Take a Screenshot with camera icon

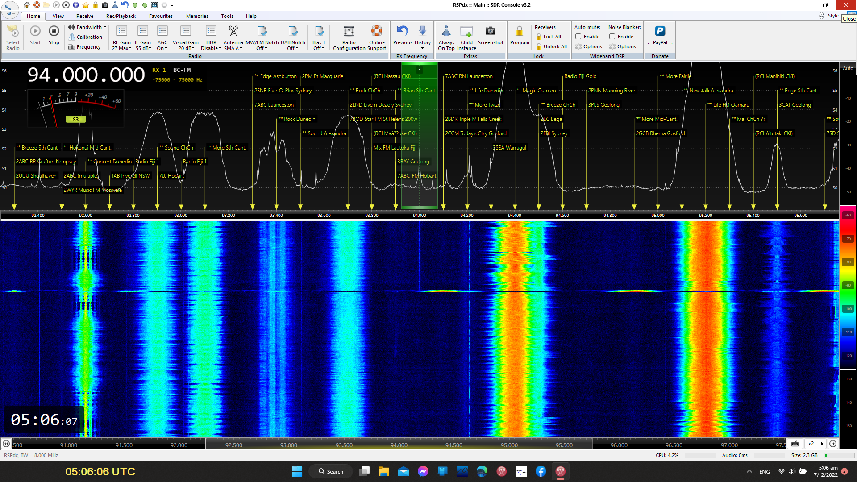490,31
